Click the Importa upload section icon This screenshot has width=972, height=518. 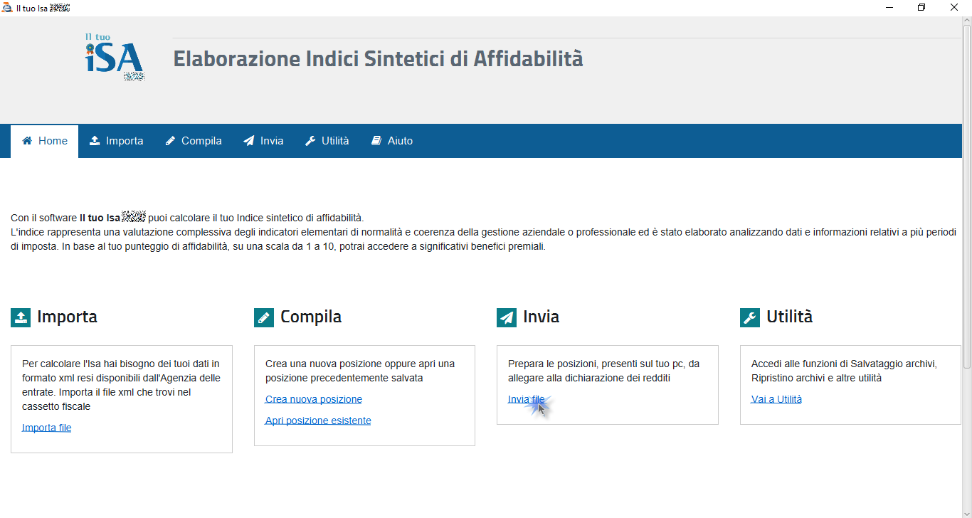click(21, 317)
